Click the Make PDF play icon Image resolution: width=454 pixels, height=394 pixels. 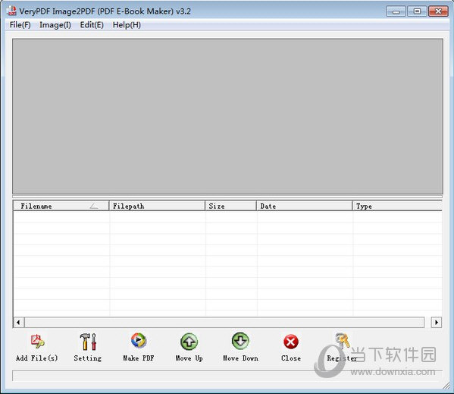point(139,340)
